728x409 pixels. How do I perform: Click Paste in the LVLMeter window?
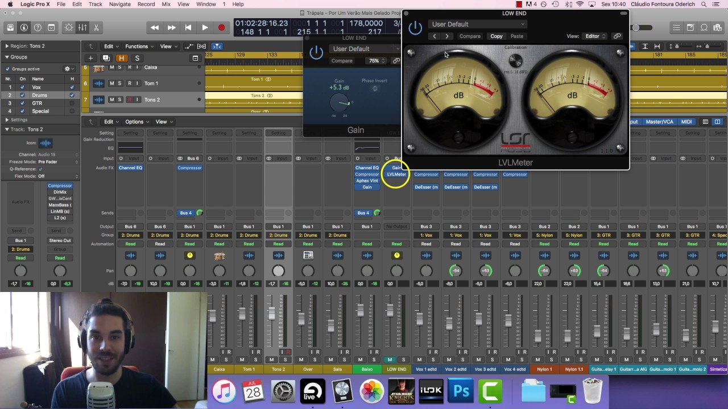[x=517, y=36]
